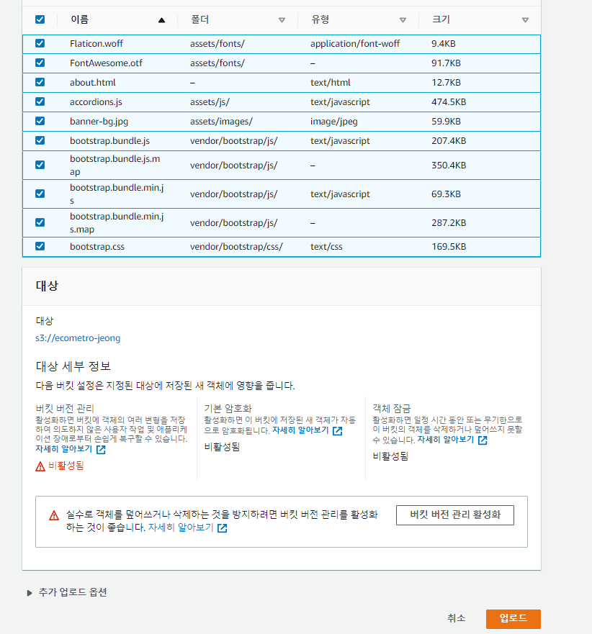This screenshot has width=592, height=634.
Task: Click the application/font-woff type cell
Action: pos(355,44)
